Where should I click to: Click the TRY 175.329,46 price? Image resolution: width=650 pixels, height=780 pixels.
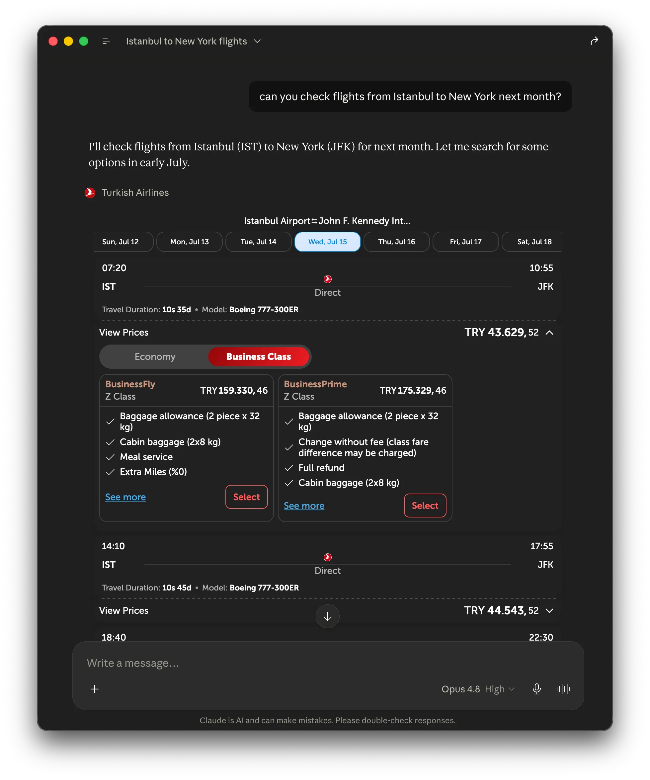coord(413,390)
